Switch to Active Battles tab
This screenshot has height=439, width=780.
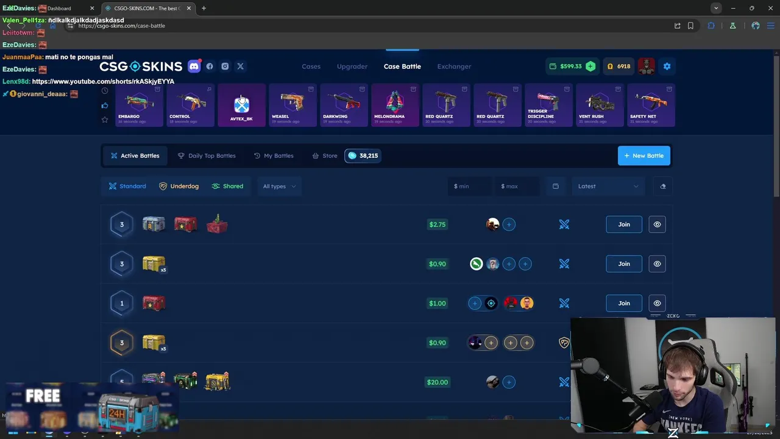(135, 155)
